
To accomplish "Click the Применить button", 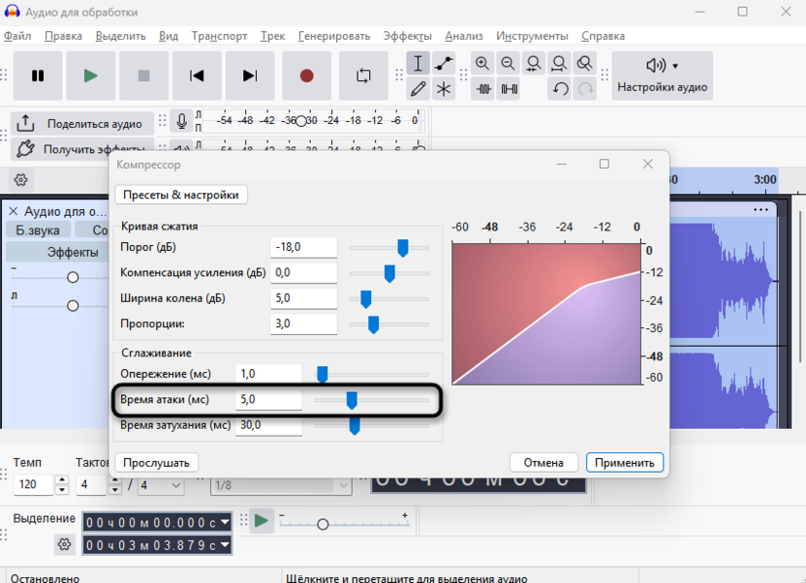I will coord(625,462).
